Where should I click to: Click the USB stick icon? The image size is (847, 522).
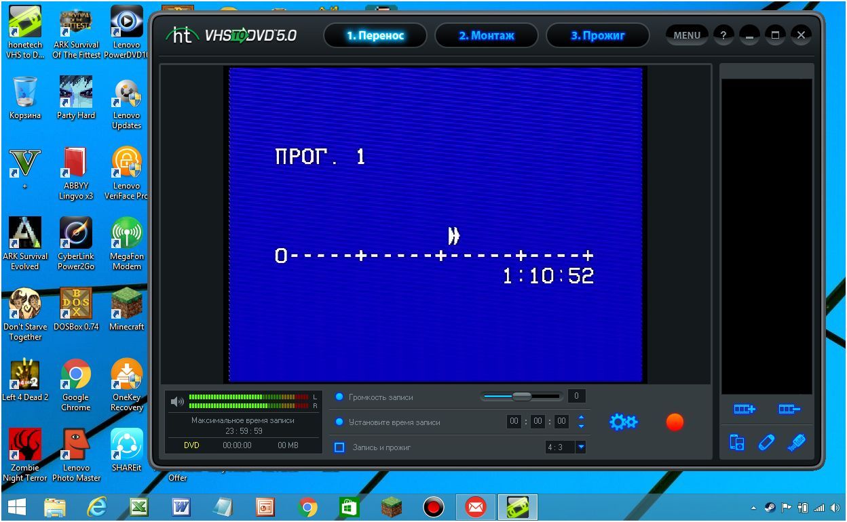pyautogui.click(x=796, y=443)
